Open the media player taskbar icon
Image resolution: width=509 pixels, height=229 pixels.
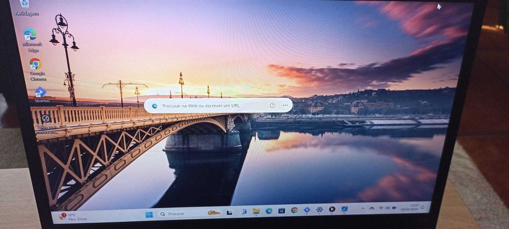point(332,209)
